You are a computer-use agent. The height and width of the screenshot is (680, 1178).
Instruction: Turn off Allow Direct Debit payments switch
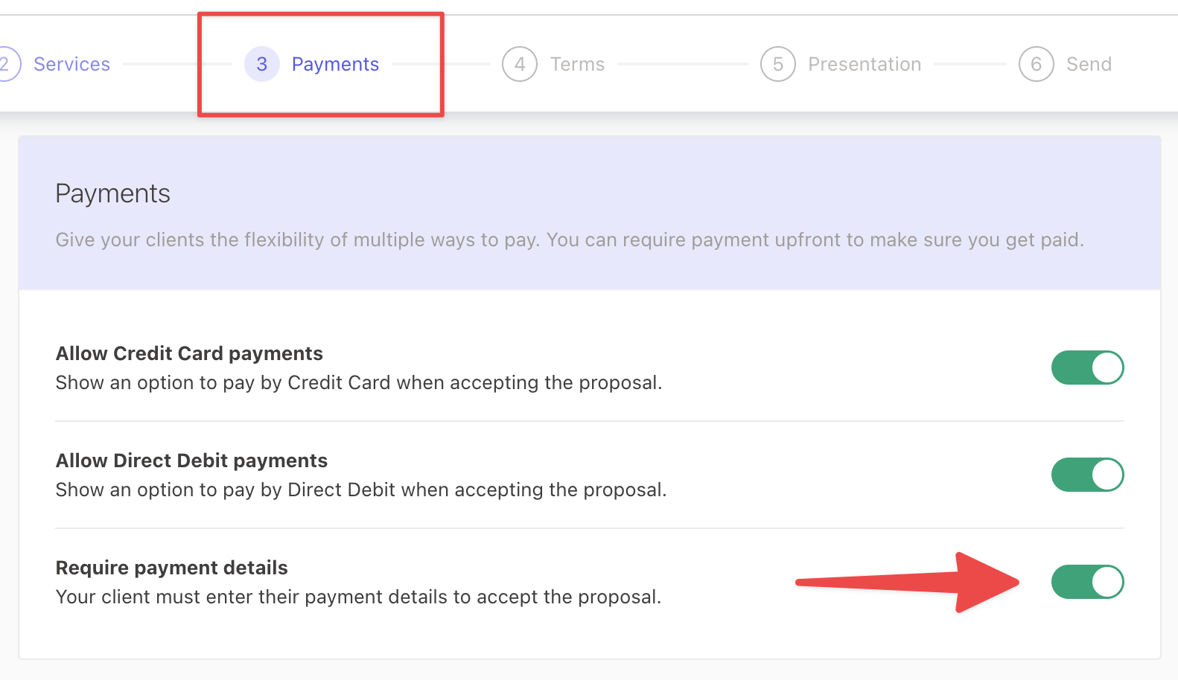[1087, 475]
